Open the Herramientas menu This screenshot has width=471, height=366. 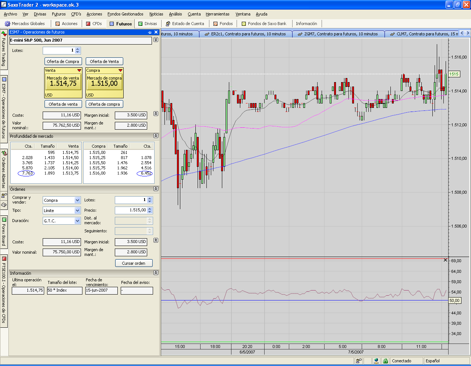217,14
